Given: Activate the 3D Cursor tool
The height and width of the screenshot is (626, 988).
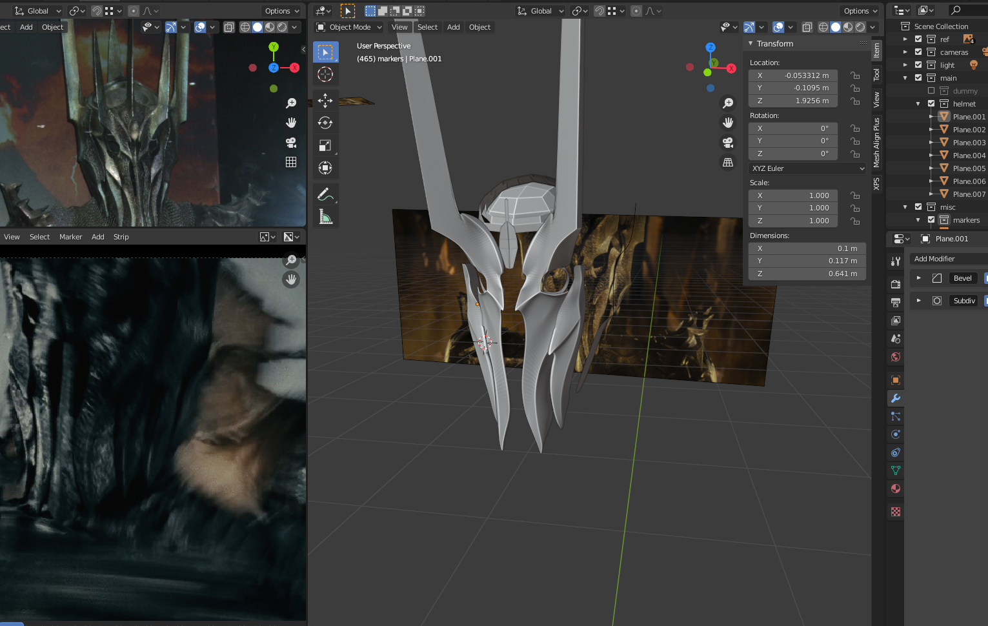Looking at the screenshot, I should coord(325,74).
